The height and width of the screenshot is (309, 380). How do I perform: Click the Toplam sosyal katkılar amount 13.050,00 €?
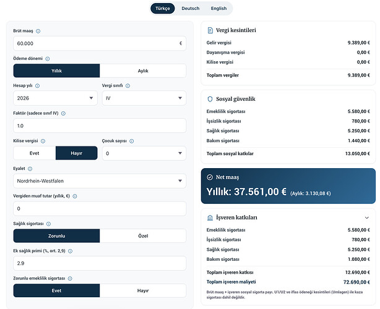(358, 154)
